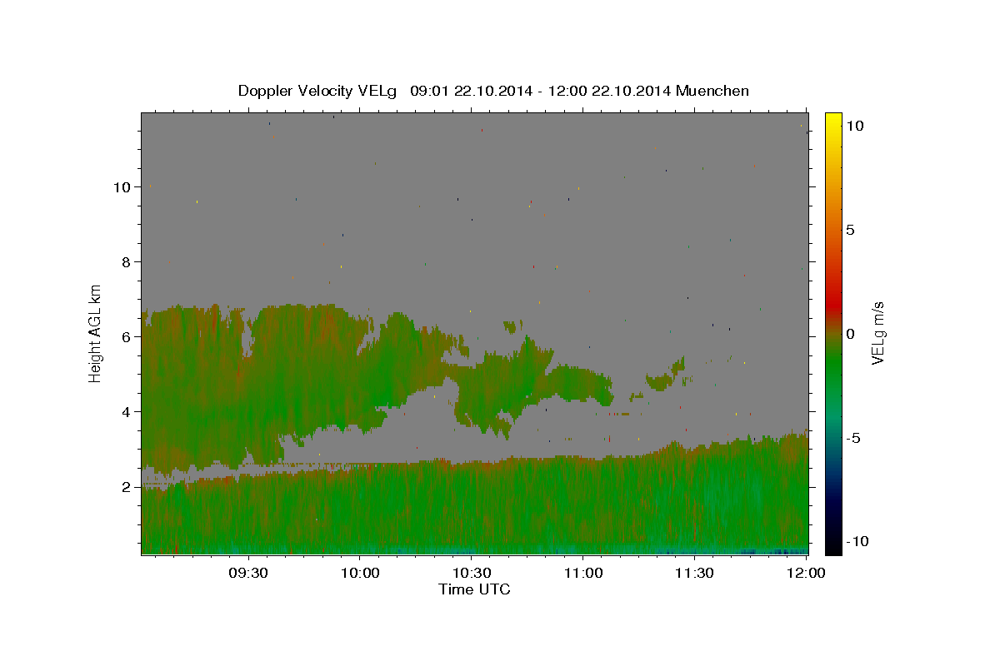The width and height of the screenshot is (1000, 666).
Task: Click the height tick label 2
Action: [x=126, y=487]
